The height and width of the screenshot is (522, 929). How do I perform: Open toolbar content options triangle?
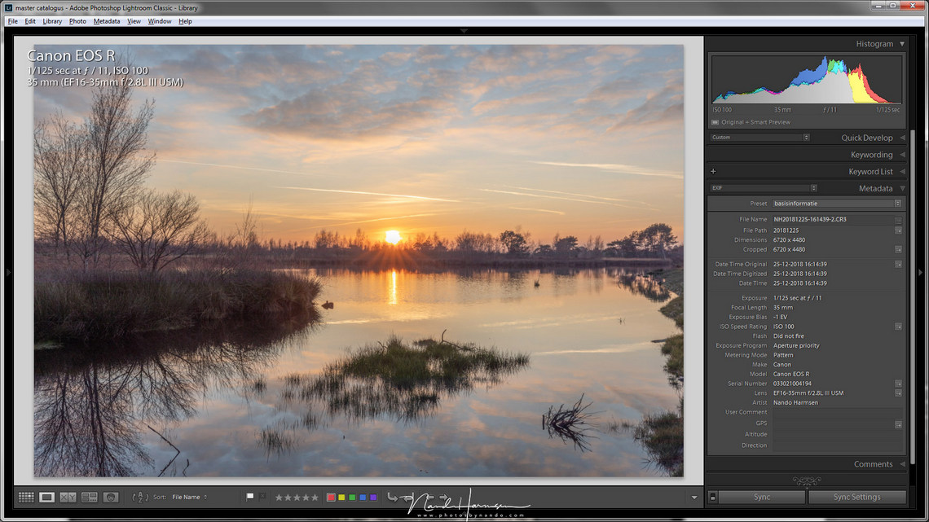point(694,498)
